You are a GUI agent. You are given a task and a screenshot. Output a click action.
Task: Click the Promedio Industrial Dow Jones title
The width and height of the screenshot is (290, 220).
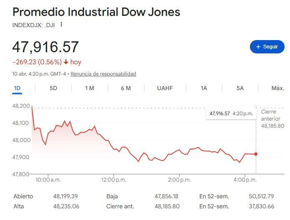point(96,12)
